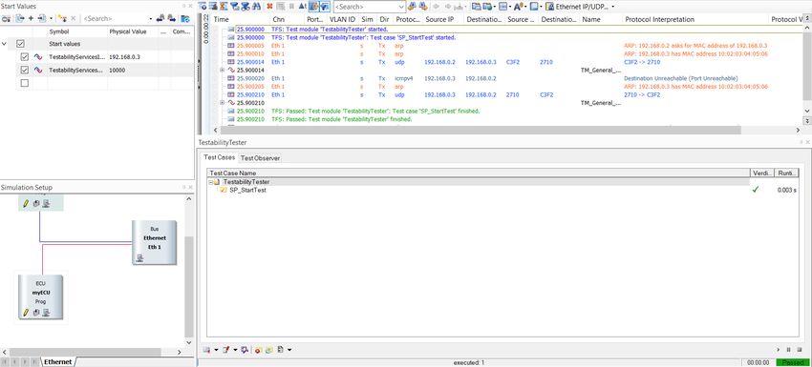Click the stop test square at bottom right
Image resolution: width=812 pixels, height=367 pixels.
(799, 350)
